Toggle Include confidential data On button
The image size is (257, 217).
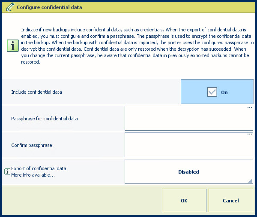[217, 92]
